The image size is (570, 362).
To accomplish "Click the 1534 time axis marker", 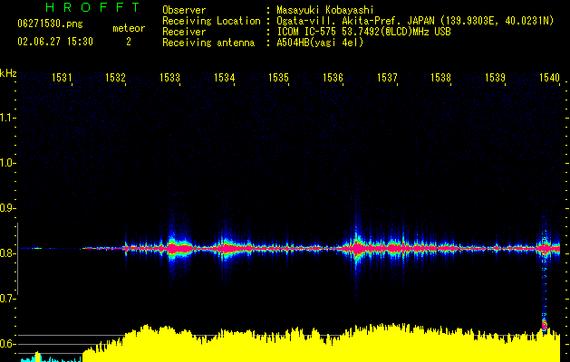I will [225, 77].
